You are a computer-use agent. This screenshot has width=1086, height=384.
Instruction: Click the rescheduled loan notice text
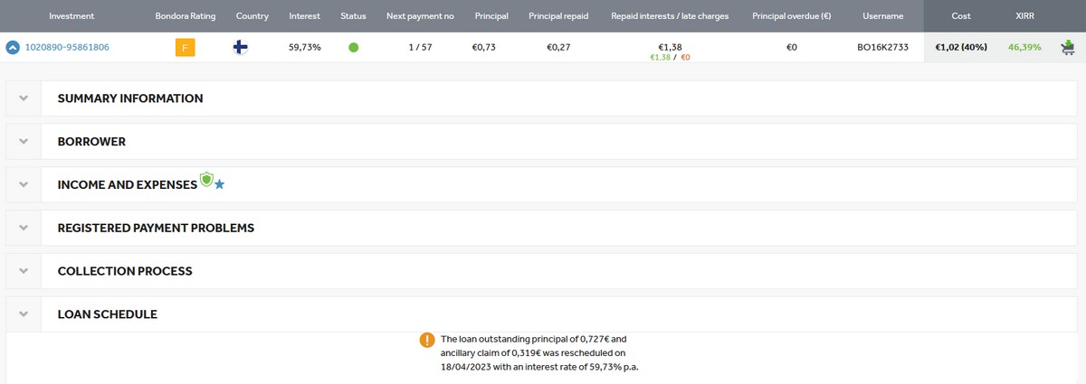click(x=539, y=353)
